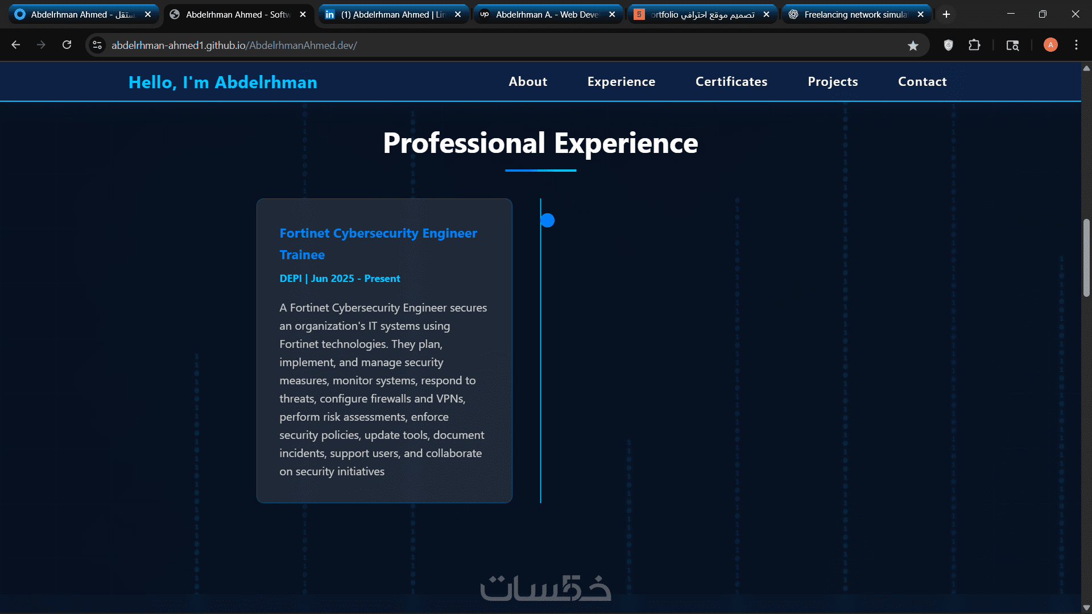Open a new tab with plus
The image size is (1092, 614).
coord(946,14)
